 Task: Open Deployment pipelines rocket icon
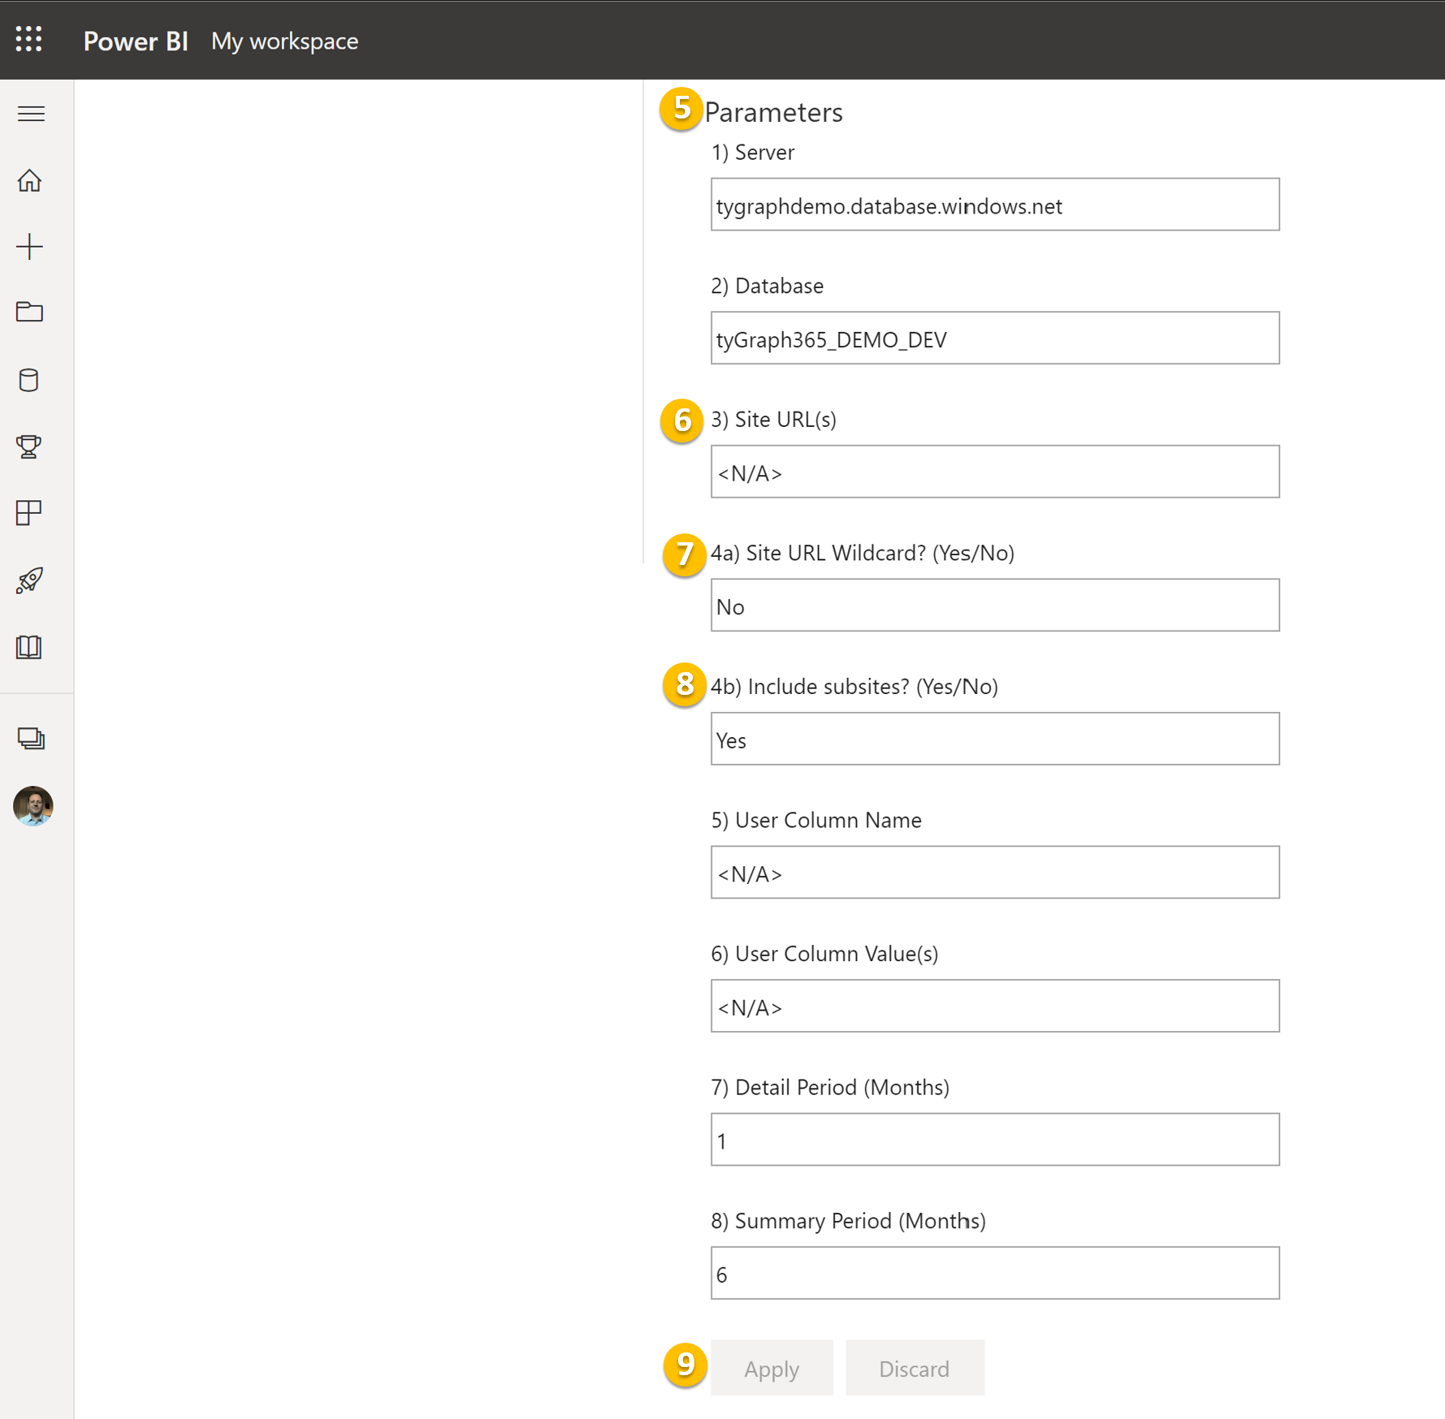(x=30, y=580)
